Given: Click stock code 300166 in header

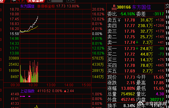Looking at the screenshot, I should point(124,7).
